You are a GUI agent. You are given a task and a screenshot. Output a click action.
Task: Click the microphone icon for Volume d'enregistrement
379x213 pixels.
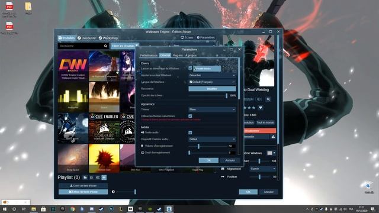142,146
